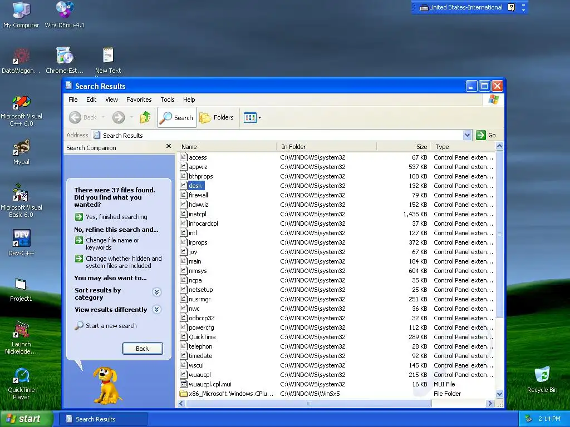Select the nusrmgr file row
Image resolution: width=570 pixels, height=427 pixels.
[336, 299]
